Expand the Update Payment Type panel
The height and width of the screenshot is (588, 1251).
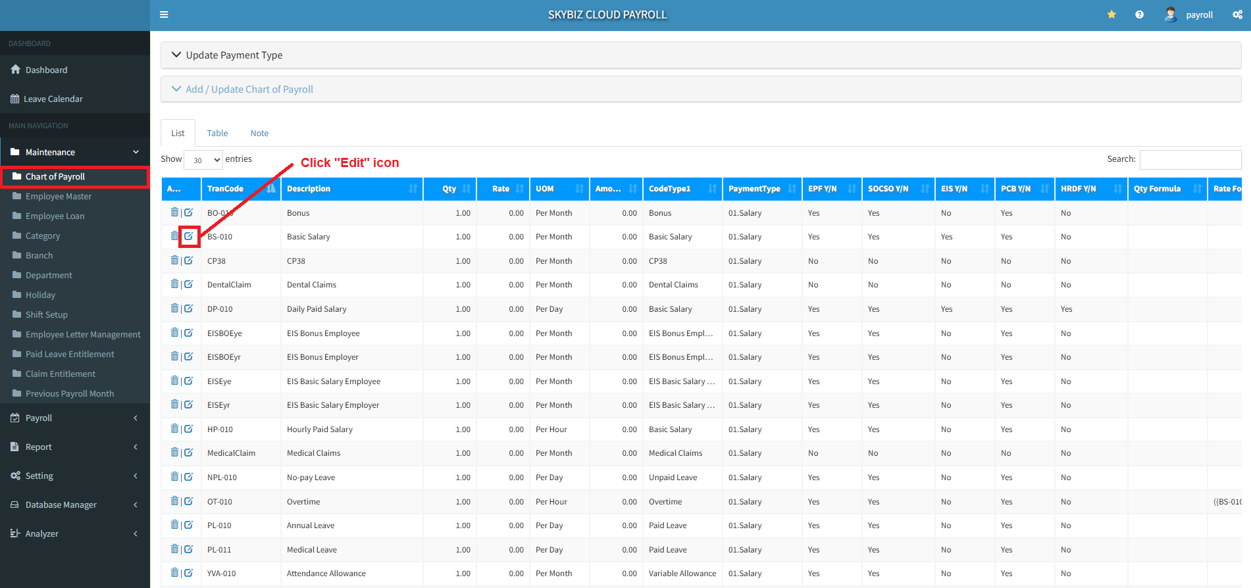[x=234, y=55]
